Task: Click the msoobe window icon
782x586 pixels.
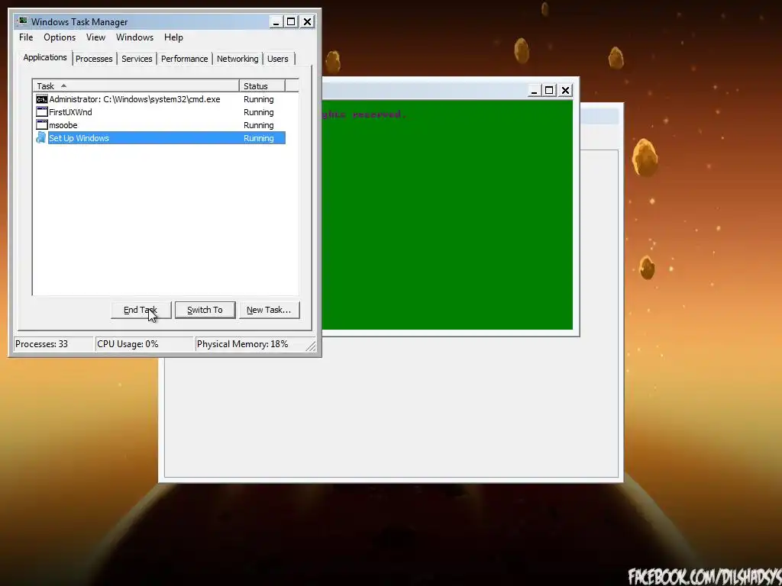Action: coord(42,125)
